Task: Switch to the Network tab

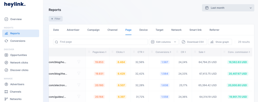Action: (176, 30)
